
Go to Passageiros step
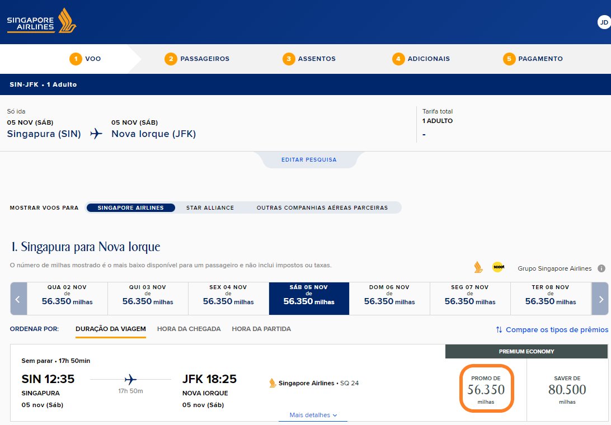197,59
